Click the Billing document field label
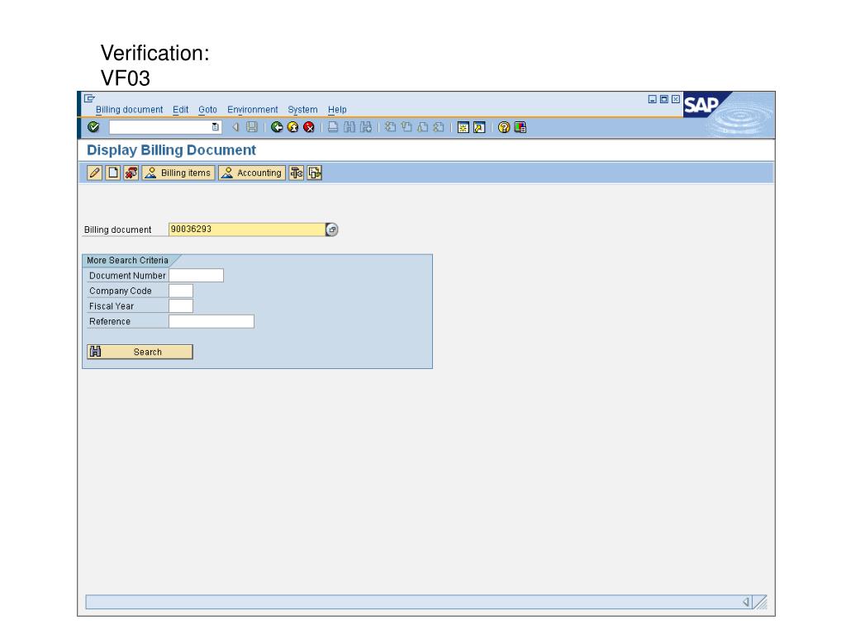The width and height of the screenshot is (846, 634). click(117, 229)
